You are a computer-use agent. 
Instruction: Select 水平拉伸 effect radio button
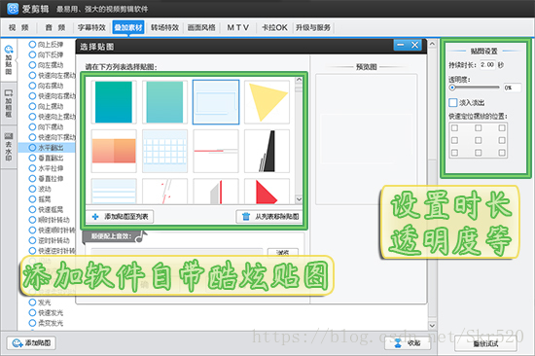click(x=32, y=168)
